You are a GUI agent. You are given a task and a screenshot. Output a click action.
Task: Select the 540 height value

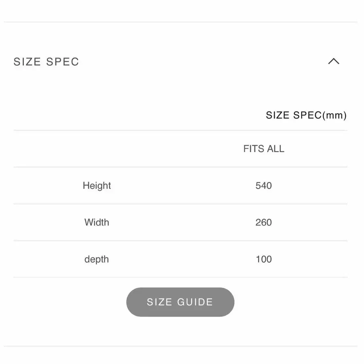coord(263,186)
